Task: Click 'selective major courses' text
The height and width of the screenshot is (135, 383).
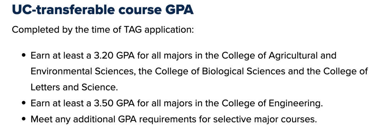Action: [263, 119]
